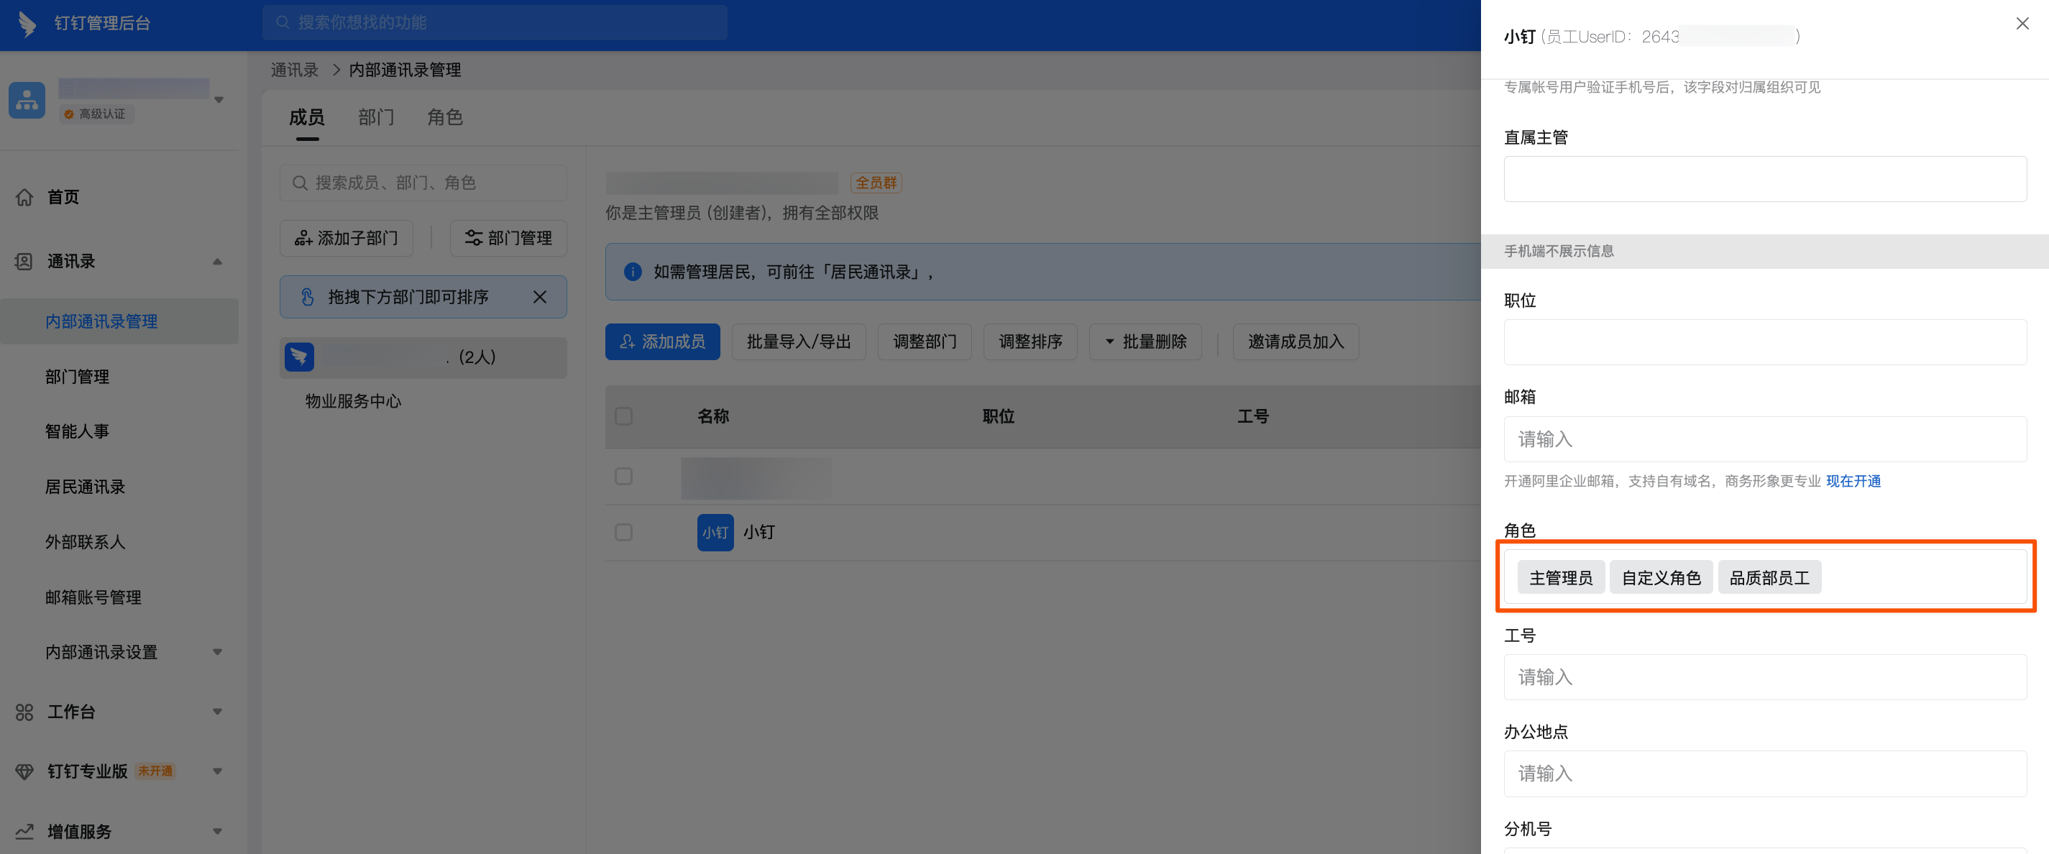Click the 自定义角色 role tag
Viewport: 2049px width, 854px height.
[1660, 578]
